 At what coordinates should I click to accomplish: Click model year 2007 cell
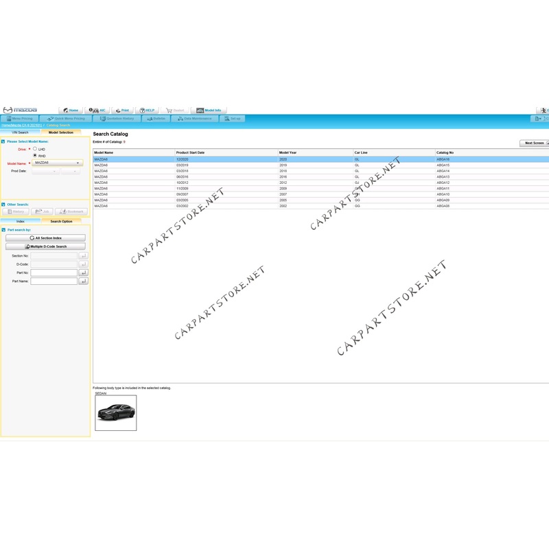pyautogui.click(x=283, y=194)
